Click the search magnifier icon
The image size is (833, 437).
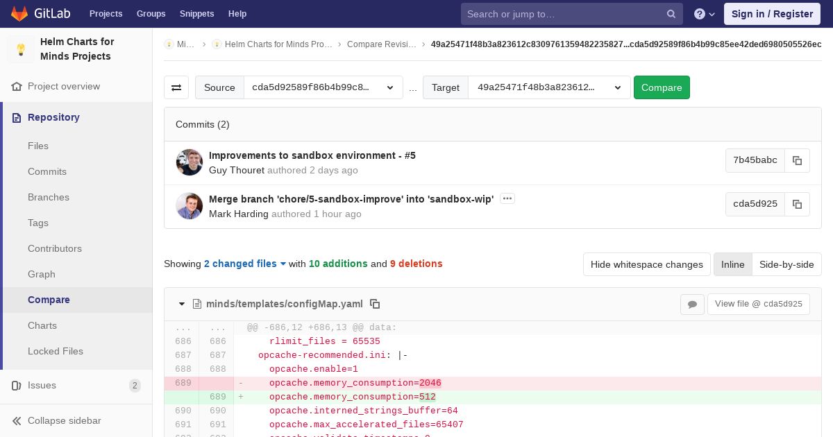(671, 14)
